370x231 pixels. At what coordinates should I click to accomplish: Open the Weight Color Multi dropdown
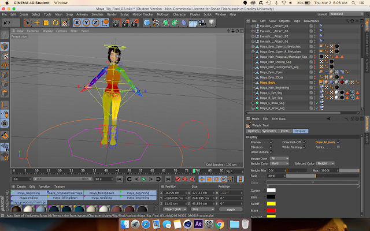pyautogui.click(x=279, y=163)
